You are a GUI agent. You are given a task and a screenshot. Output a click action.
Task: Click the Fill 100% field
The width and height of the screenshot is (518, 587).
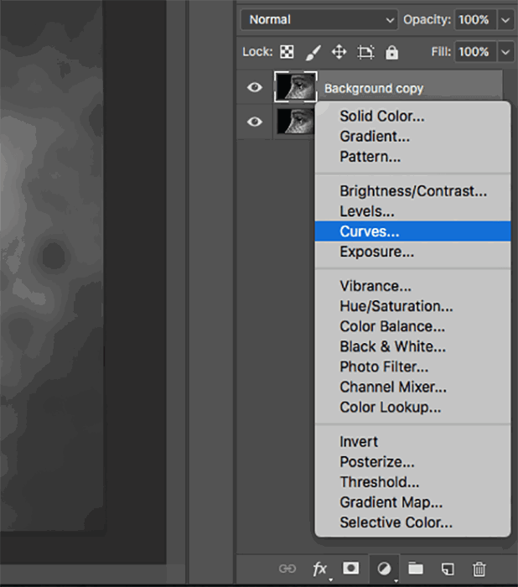pyautogui.click(x=475, y=52)
